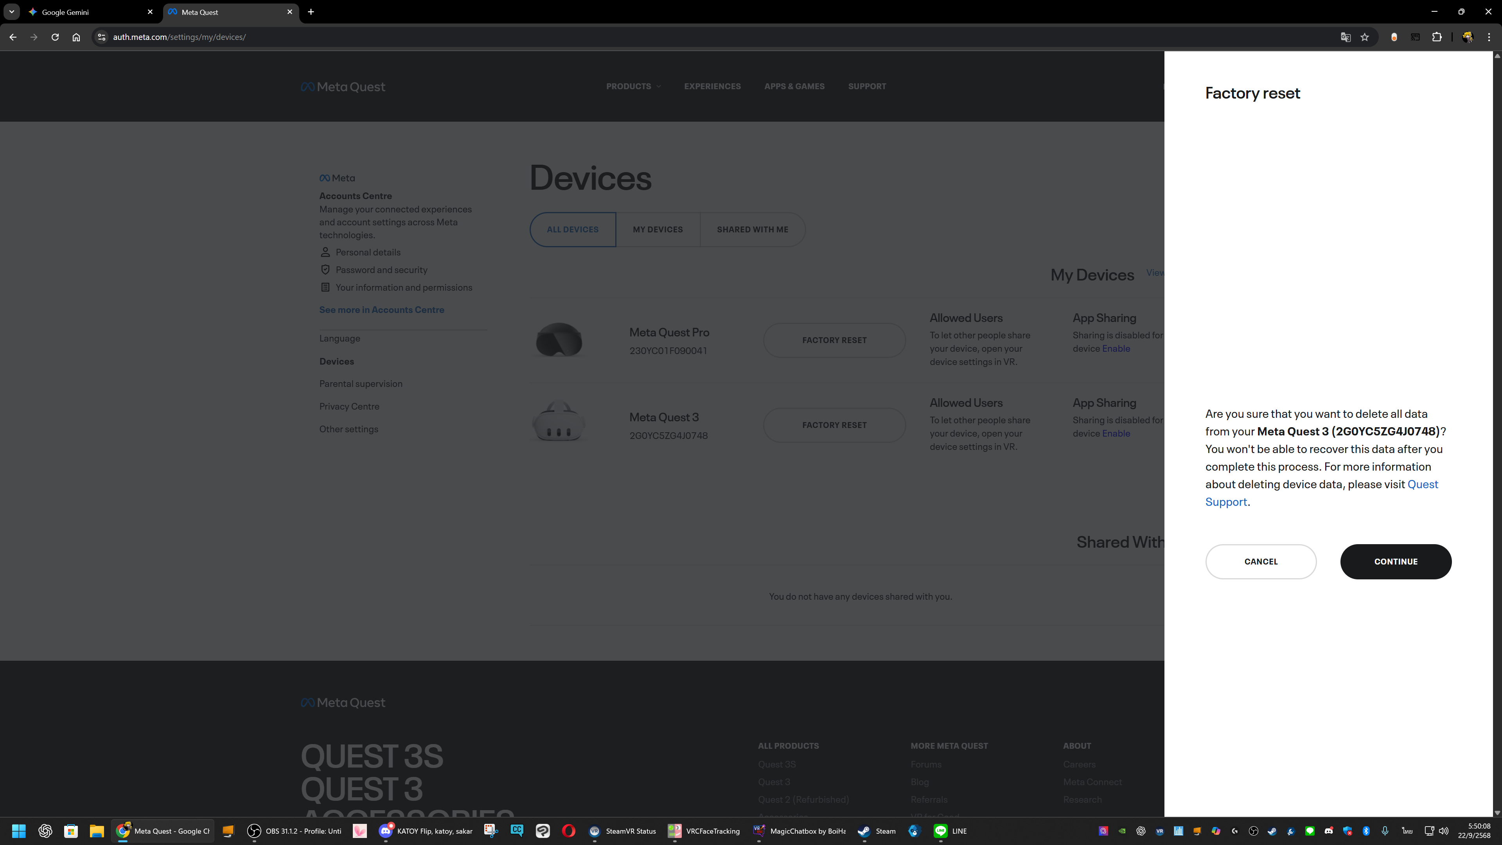Image resolution: width=1502 pixels, height=845 pixels.
Task: Open Opera browser from the taskbar
Action: click(x=568, y=831)
